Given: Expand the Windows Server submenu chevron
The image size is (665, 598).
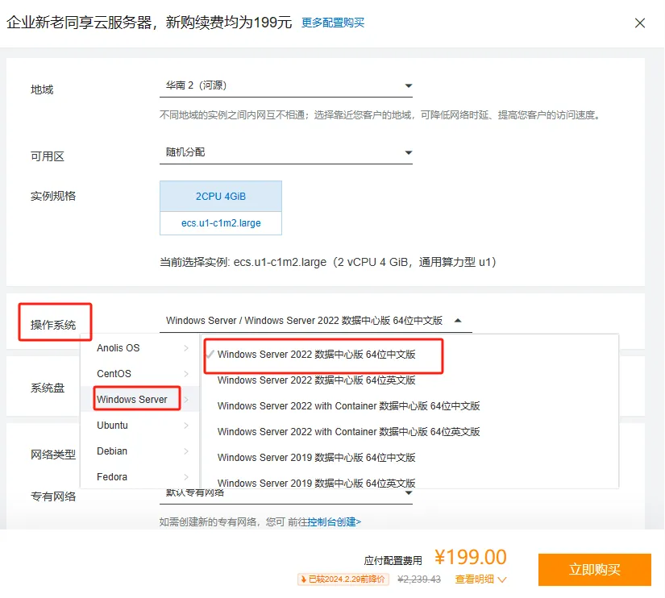Looking at the screenshot, I should (x=186, y=400).
